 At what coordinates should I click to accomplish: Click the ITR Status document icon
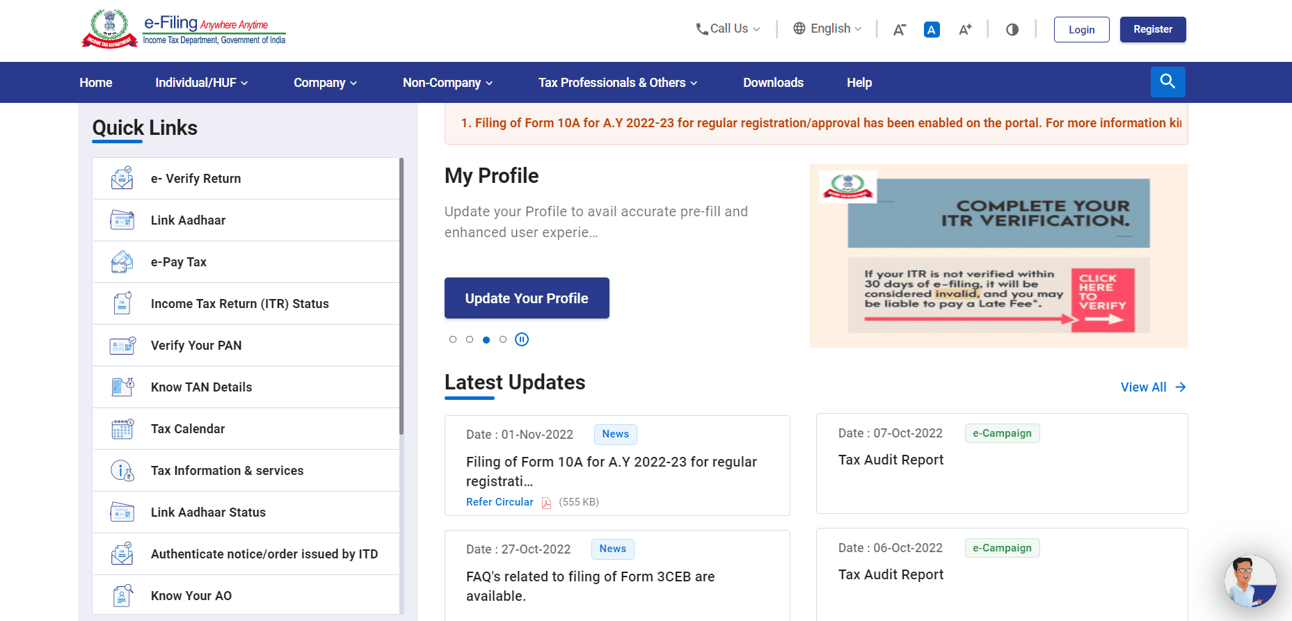pyautogui.click(x=122, y=303)
